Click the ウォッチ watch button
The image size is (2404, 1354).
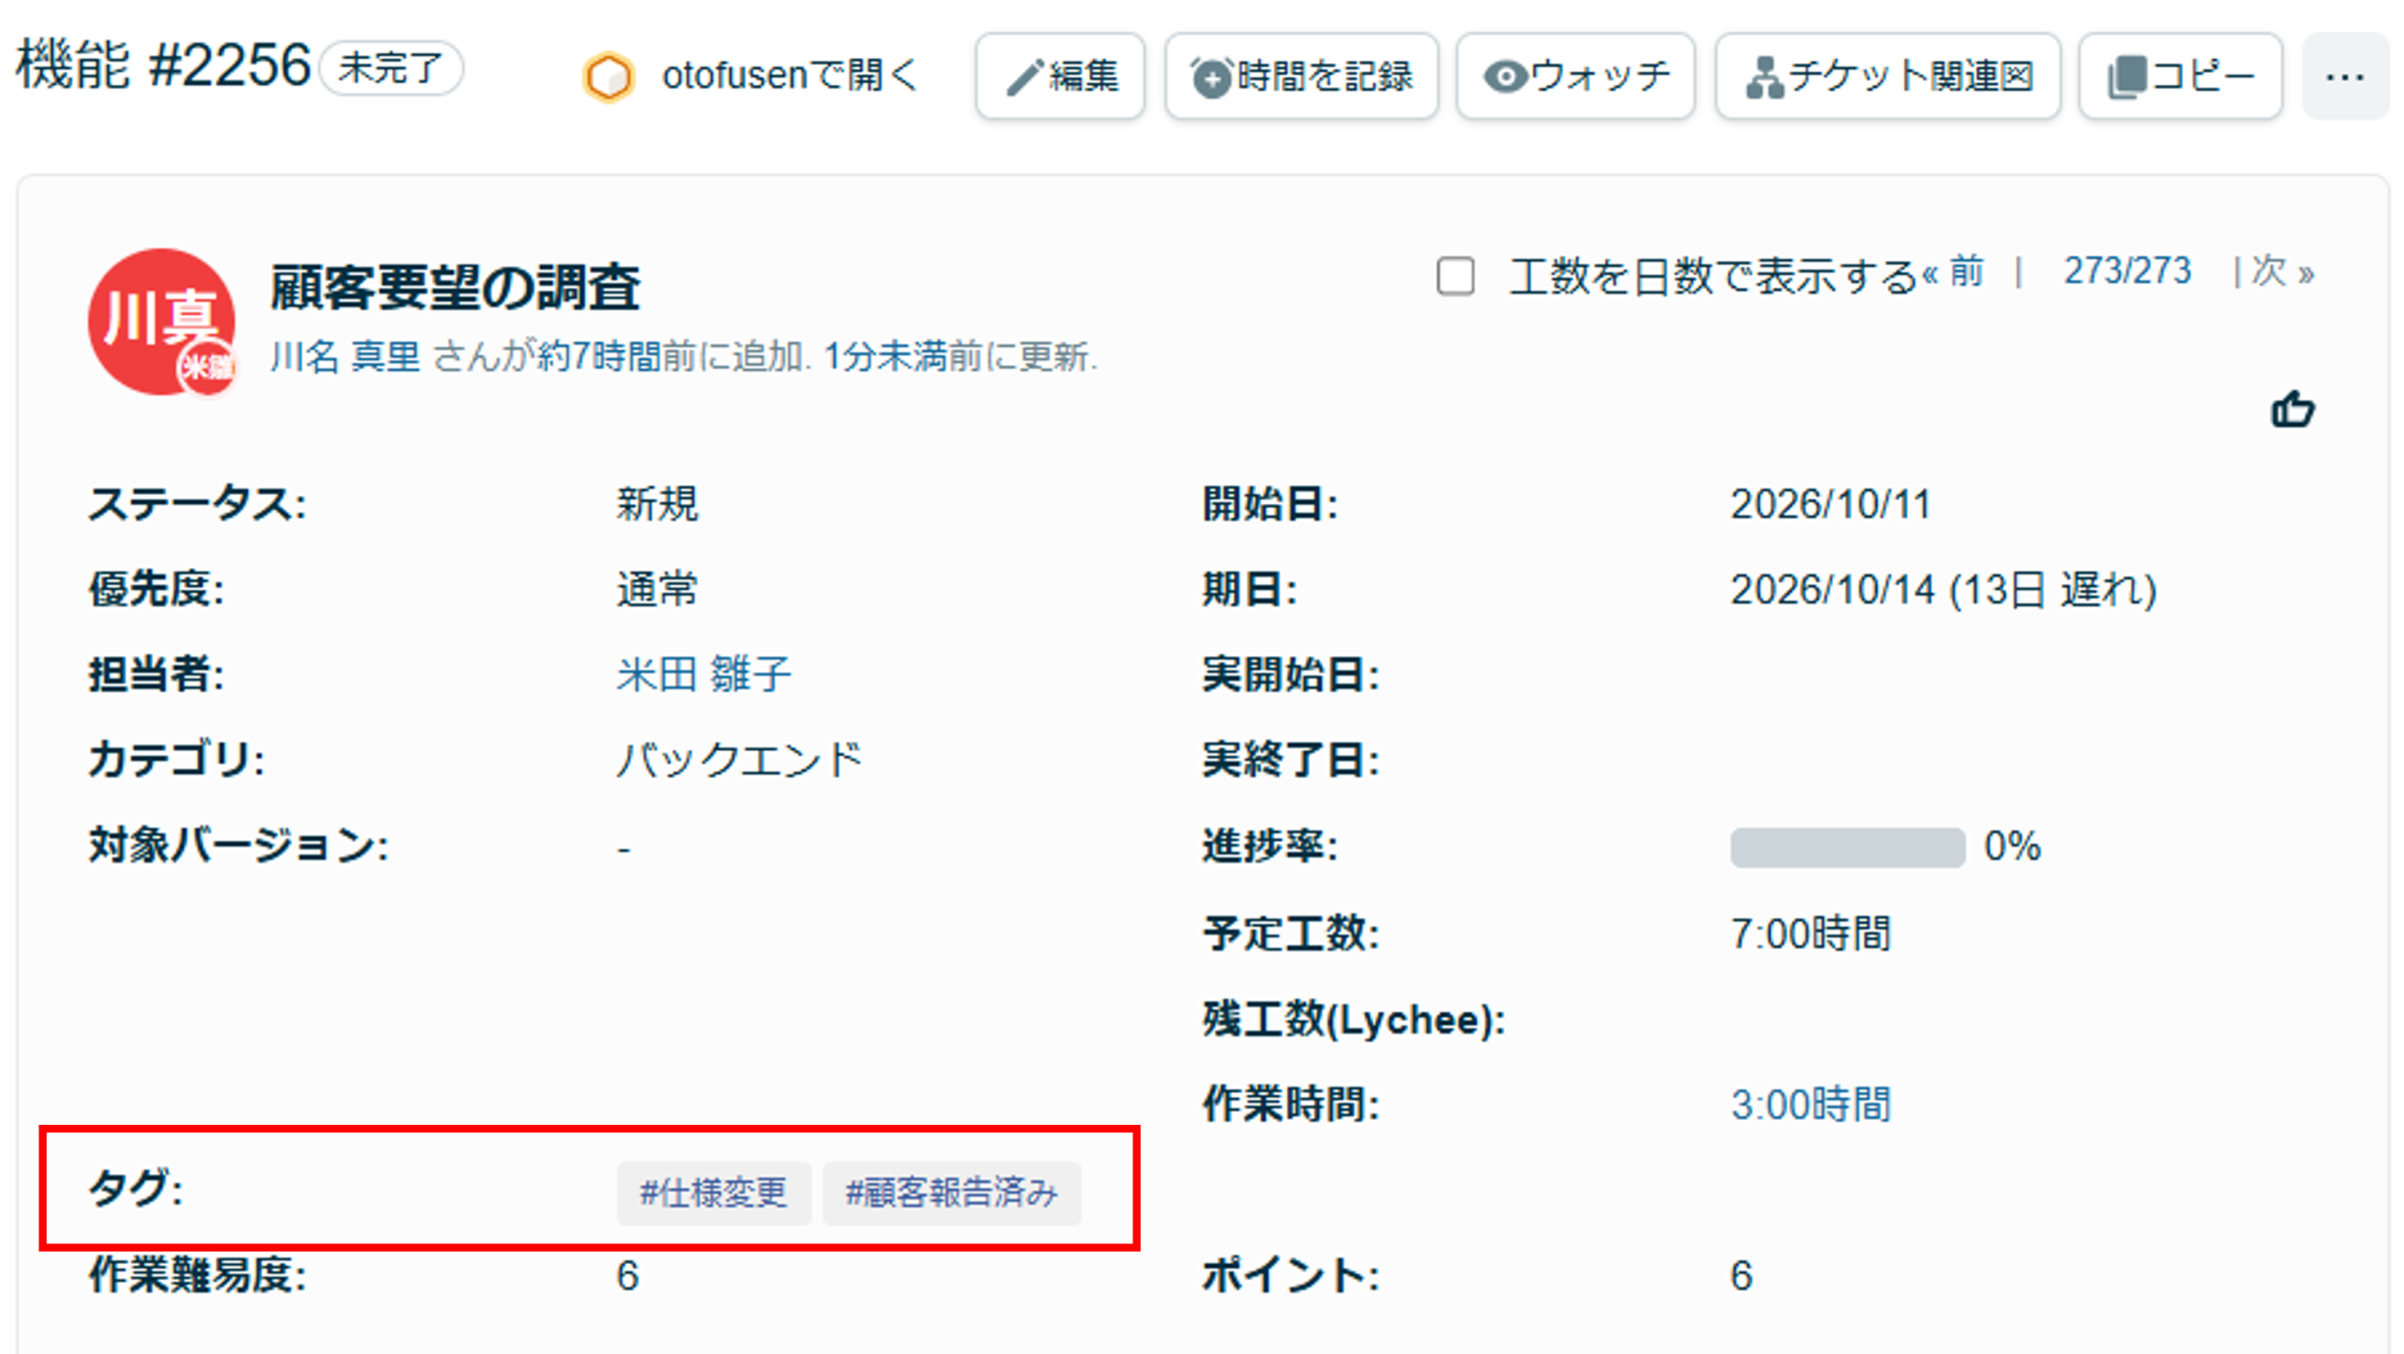pos(1576,76)
